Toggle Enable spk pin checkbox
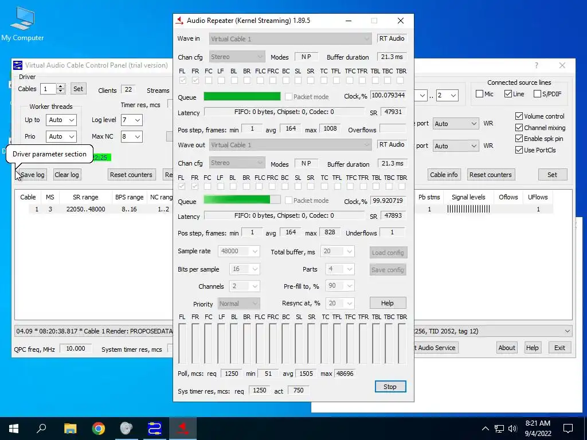The image size is (587, 440). click(519, 139)
